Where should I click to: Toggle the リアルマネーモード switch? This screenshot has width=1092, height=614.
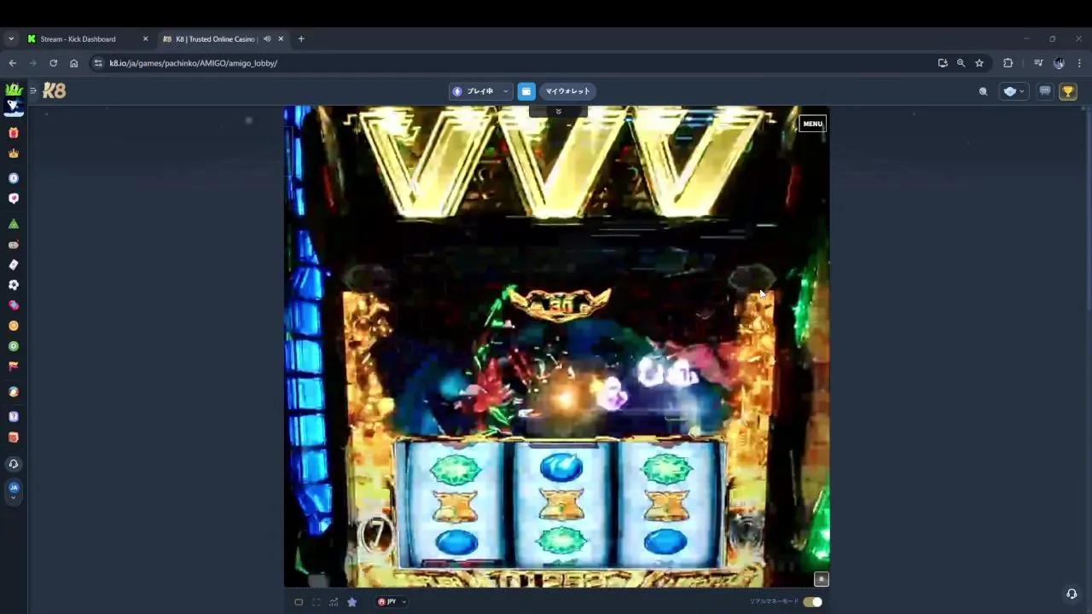point(812,602)
